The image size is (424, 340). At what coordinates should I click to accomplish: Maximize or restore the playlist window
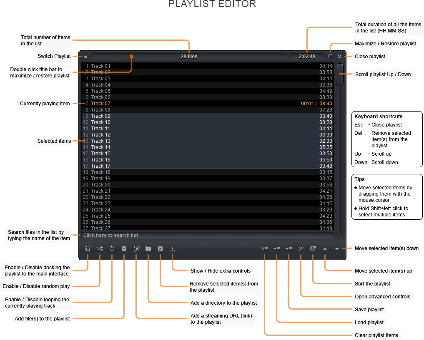(330, 57)
